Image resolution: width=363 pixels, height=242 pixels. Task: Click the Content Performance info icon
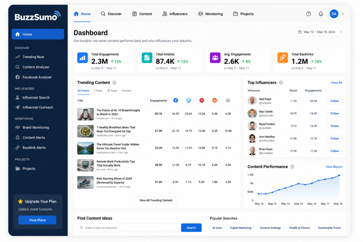tap(292, 167)
